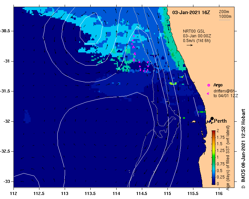The width and height of the screenshot is (249, 199).
Task: Click the latitude tick label -31
Action: tap(7, 61)
